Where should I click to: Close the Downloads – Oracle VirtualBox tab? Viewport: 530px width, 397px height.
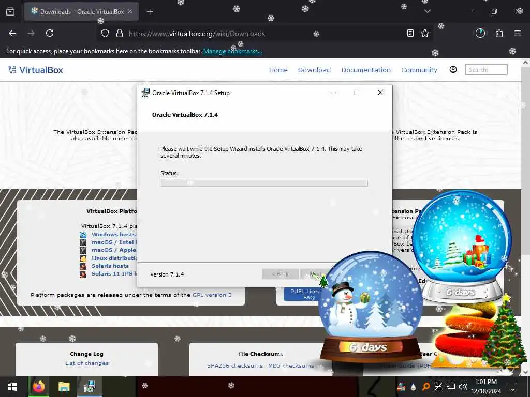130,11
